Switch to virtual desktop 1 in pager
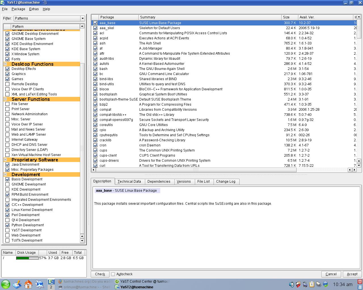363x290 pixels. pos(51,282)
